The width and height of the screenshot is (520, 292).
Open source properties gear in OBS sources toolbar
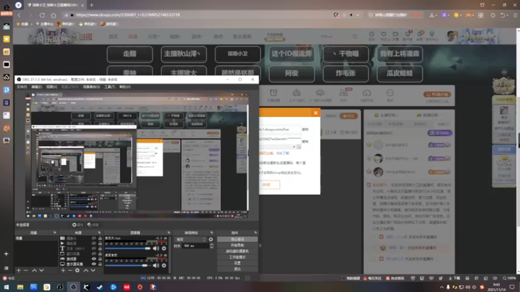pyautogui.click(x=77, y=271)
